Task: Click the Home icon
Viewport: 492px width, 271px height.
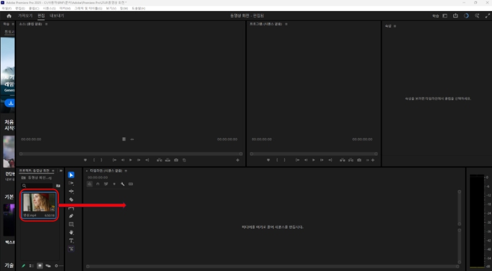Action: pyautogui.click(x=9, y=15)
